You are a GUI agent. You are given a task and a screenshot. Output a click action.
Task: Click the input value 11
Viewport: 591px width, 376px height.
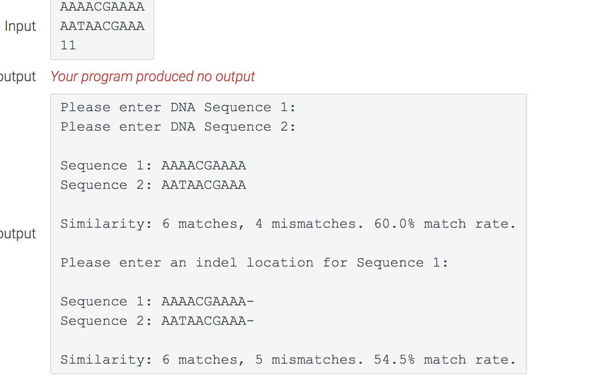pyautogui.click(x=68, y=45)
